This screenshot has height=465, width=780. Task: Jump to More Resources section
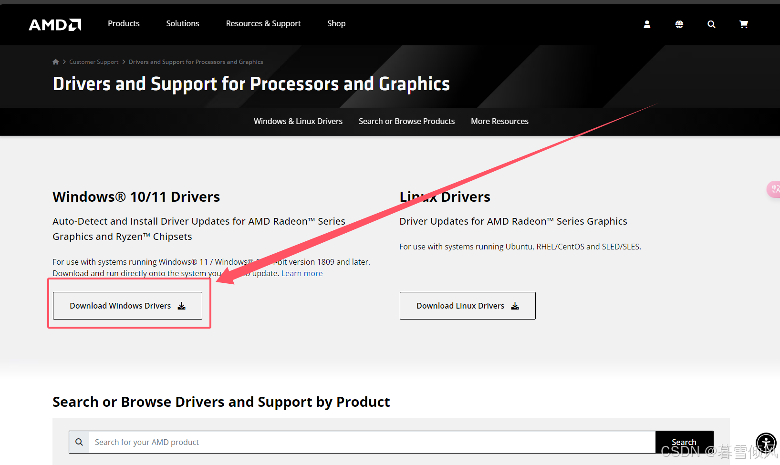499,121
